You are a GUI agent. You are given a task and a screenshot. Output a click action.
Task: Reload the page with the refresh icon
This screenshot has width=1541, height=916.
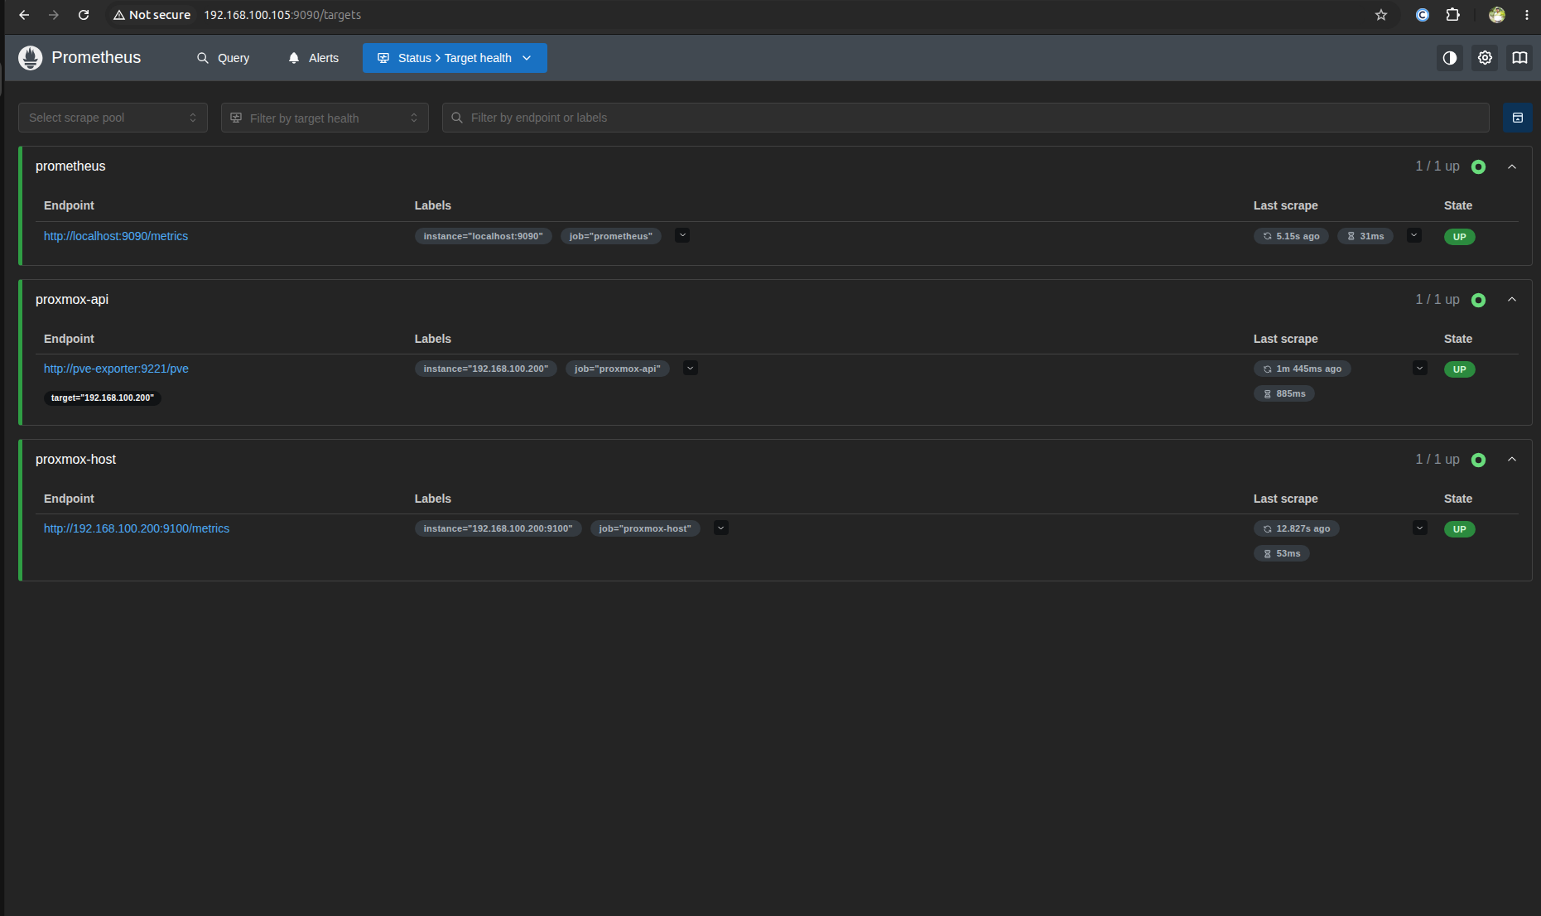tap(84, 15)
